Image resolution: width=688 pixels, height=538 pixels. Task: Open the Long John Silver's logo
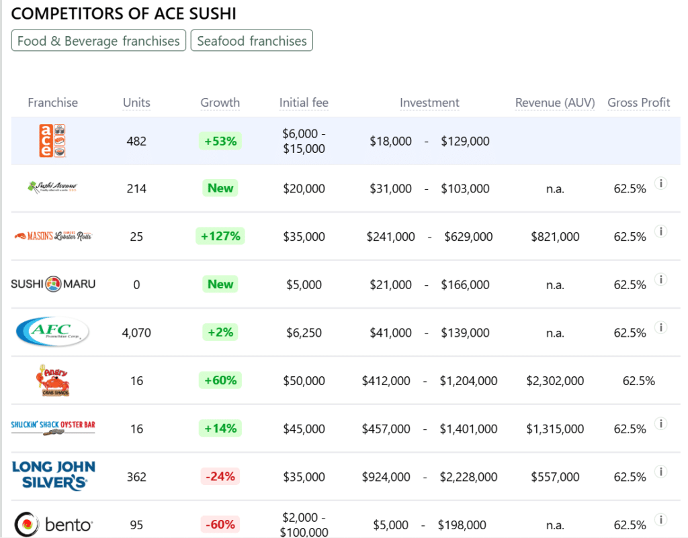coord(54,476)
